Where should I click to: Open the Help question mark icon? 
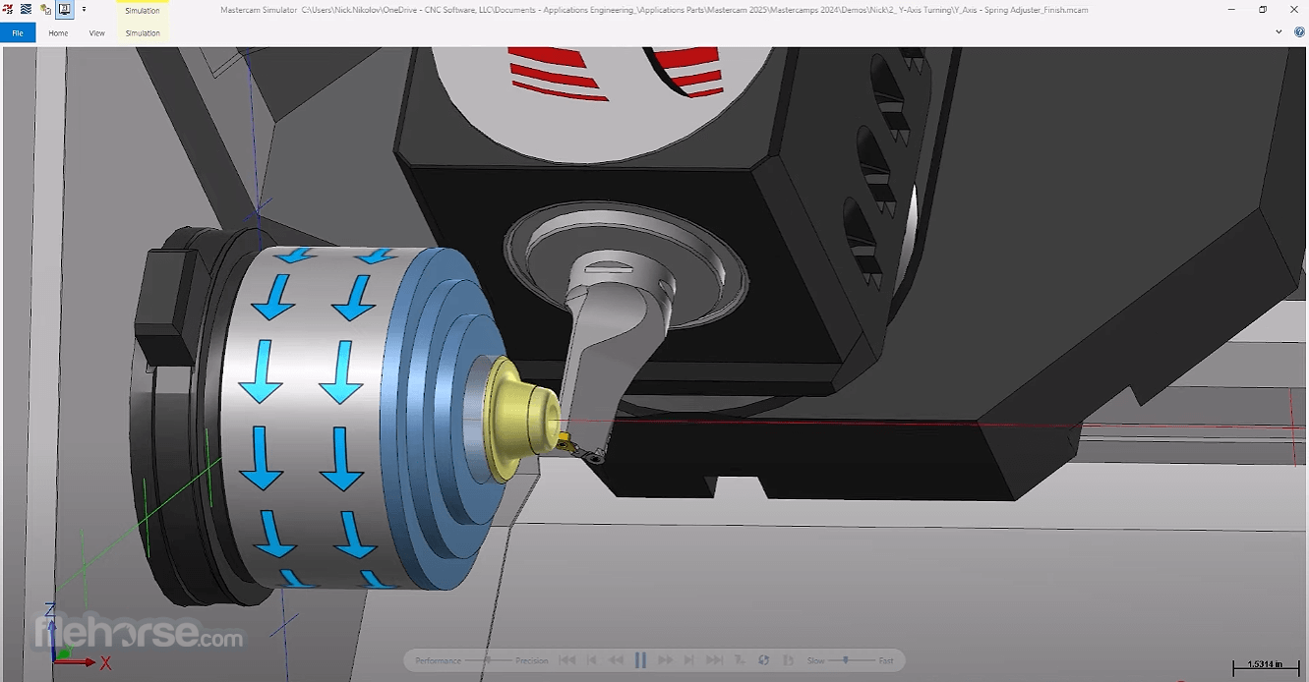[x=1299, y=31]
